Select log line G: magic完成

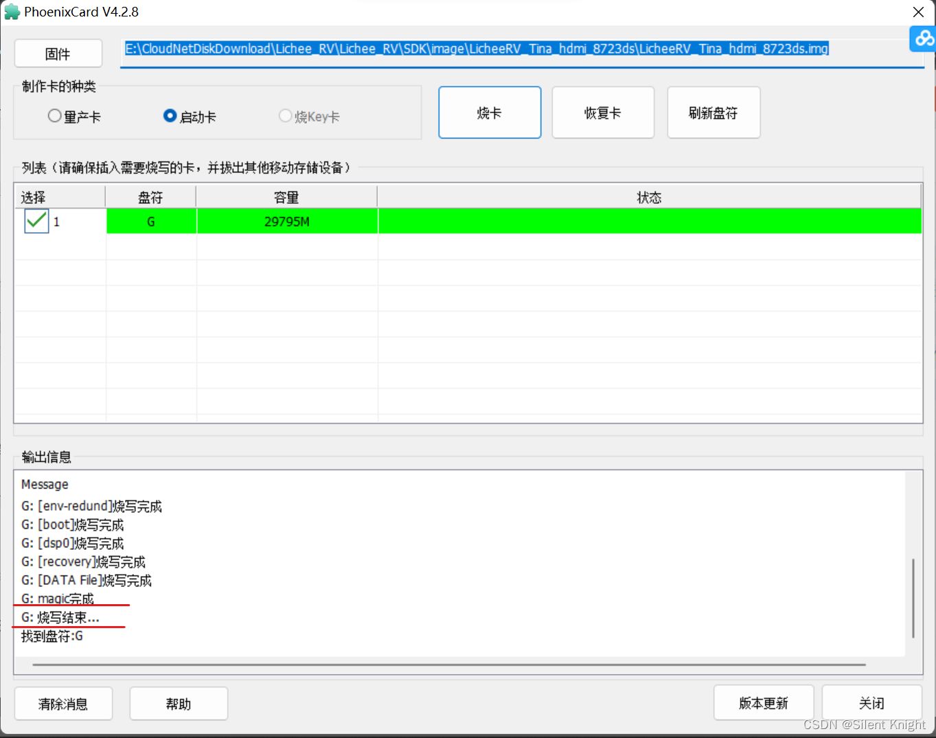pyautogui.click(x=57, y=599)
